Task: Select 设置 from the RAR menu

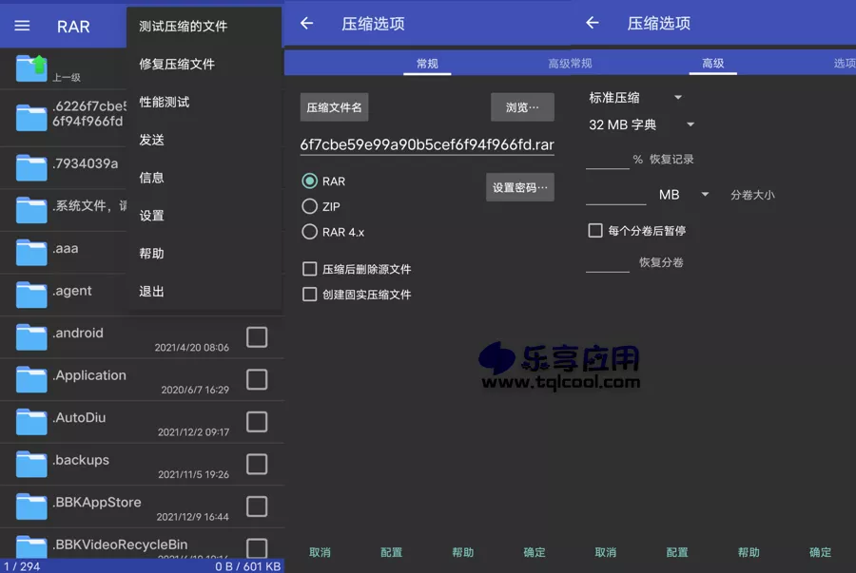Action: point(150,216)
